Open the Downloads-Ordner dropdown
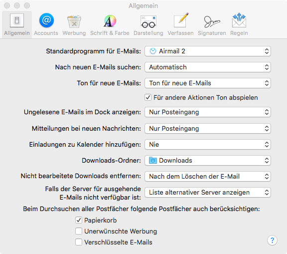Screen dimensions: 287x254 click(x=208, y=160)
